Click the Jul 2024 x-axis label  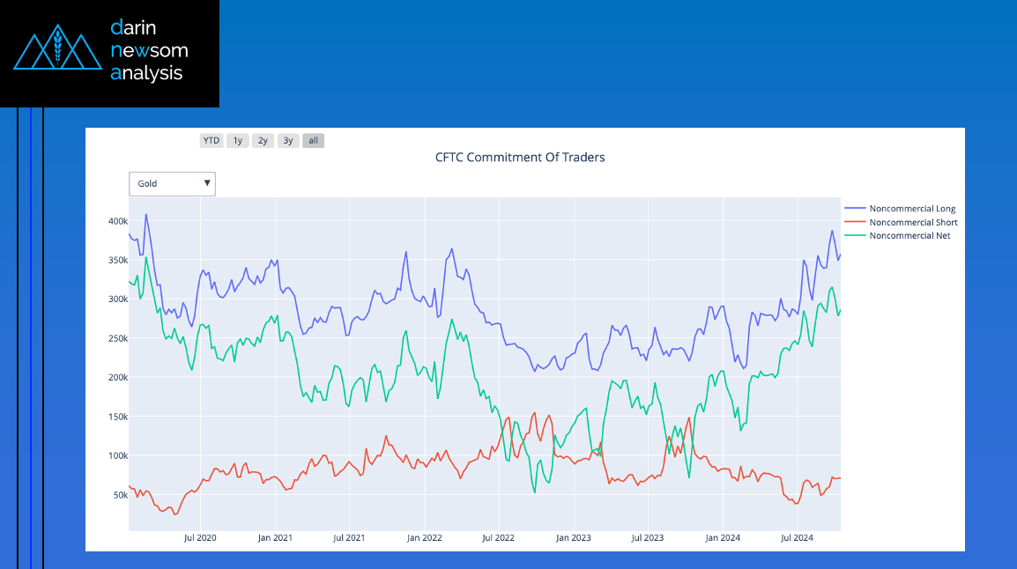pos(797,537)
